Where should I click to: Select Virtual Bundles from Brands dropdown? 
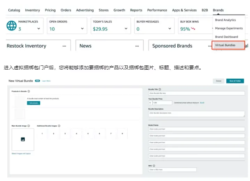[228, 45]
